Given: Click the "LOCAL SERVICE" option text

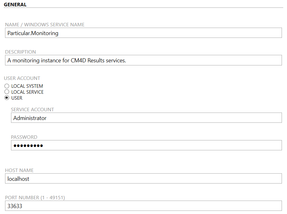Looking at the screenshot, I should click(x=27, y=92).
